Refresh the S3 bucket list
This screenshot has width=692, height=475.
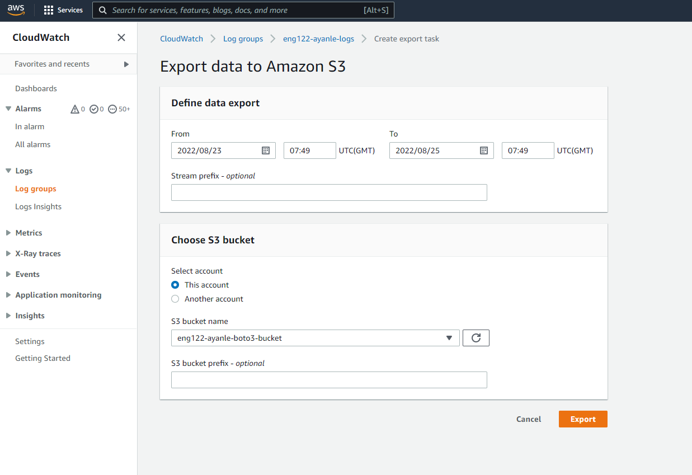[x=476, y=338]
